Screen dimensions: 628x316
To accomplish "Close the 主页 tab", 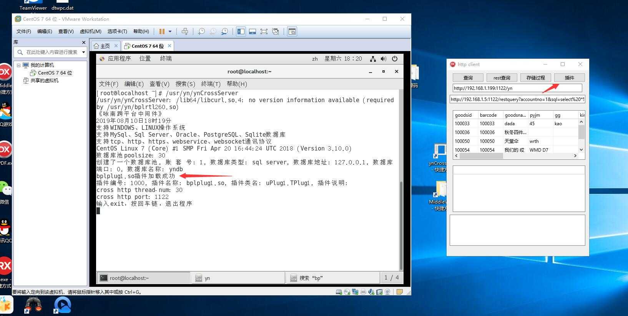I will [116, 46].
